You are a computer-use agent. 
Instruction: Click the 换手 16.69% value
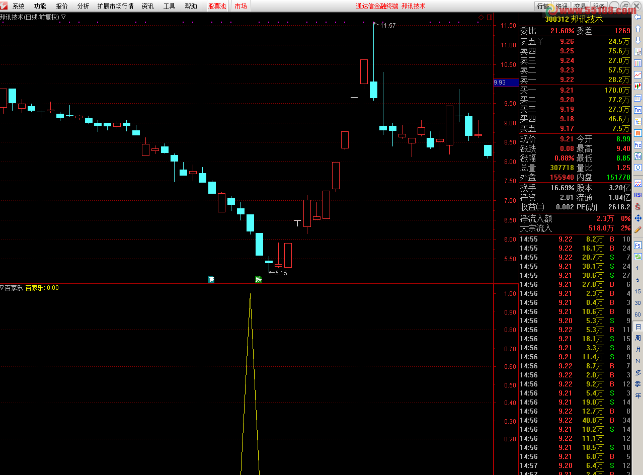pyautogui.click(x=562, y=188)
